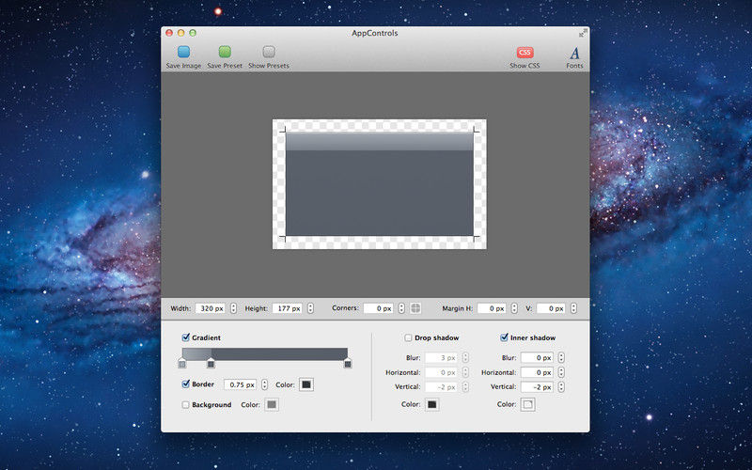Click the Height stepper arrows
This screenshot has height=470, width=752.
(310, 308)
